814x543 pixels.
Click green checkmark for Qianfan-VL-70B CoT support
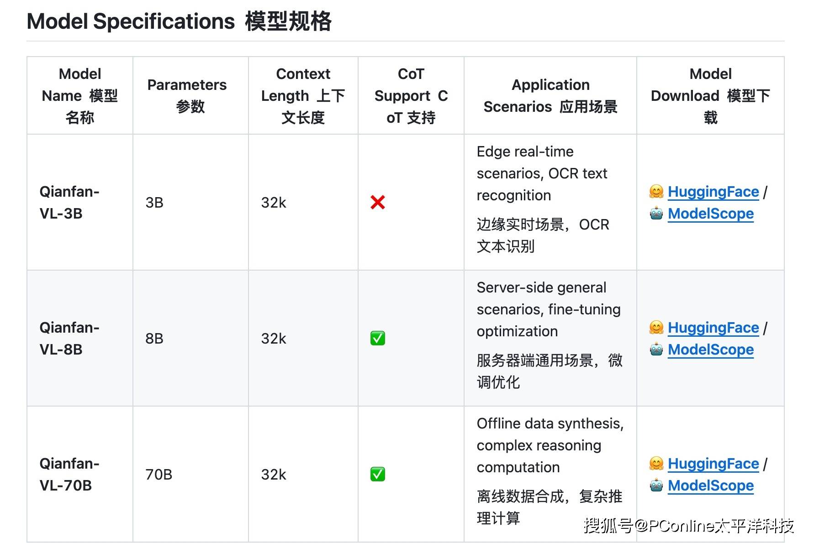[x=377, y=474]
